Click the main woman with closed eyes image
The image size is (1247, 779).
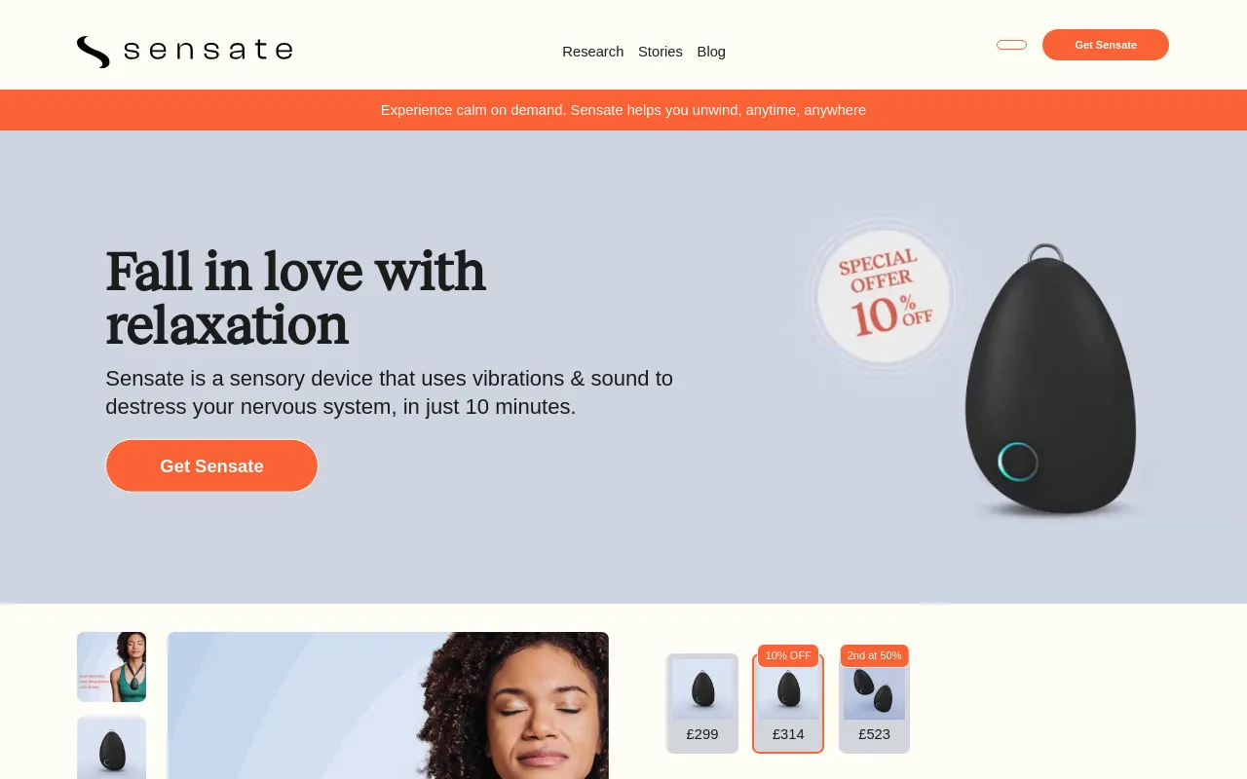388,705
